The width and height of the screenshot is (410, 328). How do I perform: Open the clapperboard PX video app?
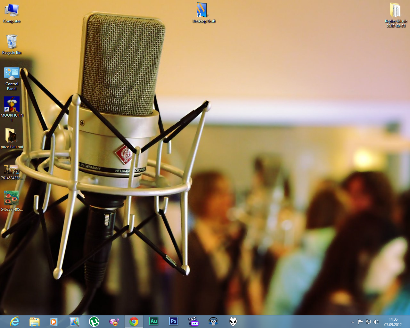193,321
